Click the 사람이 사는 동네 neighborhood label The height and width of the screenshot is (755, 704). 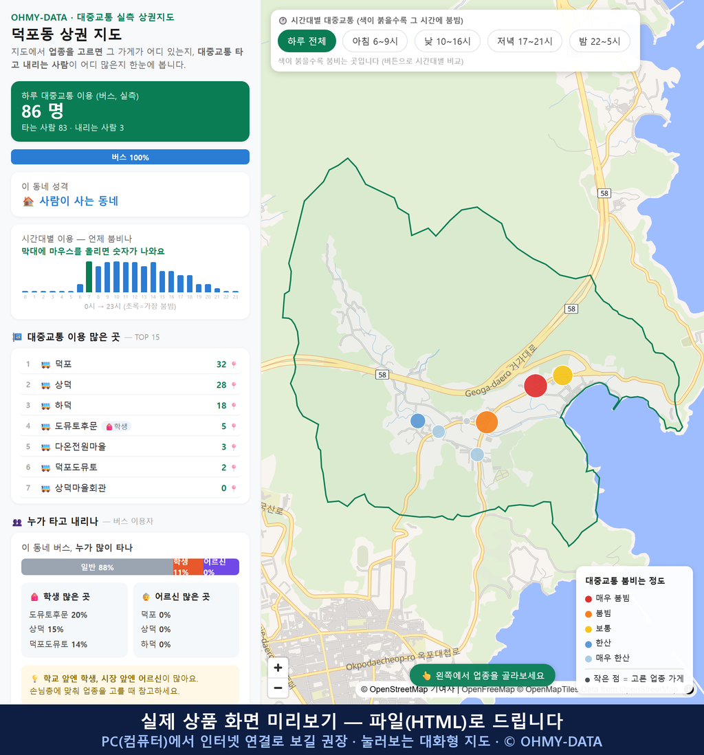[79, 201]
